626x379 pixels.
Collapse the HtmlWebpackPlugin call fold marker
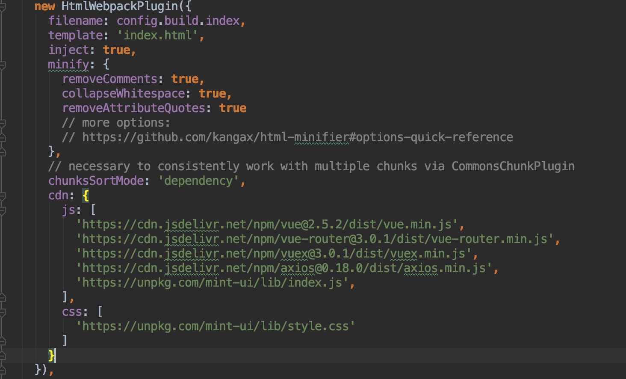pyautogui.click(x=2, y=7)
